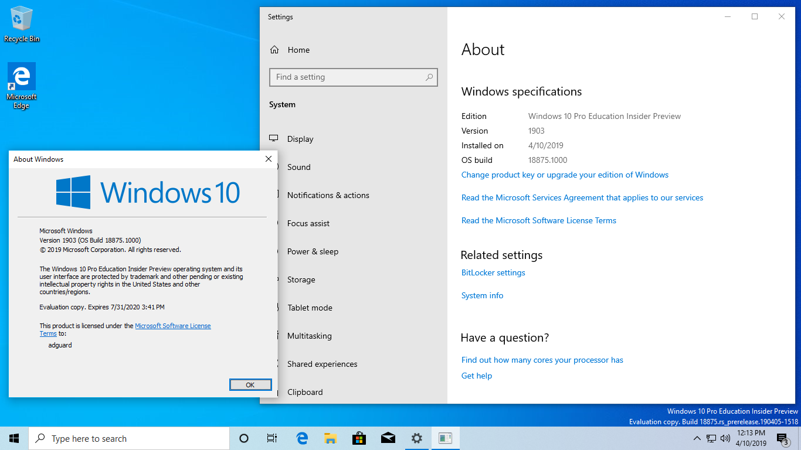Viewport: 801px width, 450px height.
Task: Launch Edge from the taskbar
Action: point(302,438)
